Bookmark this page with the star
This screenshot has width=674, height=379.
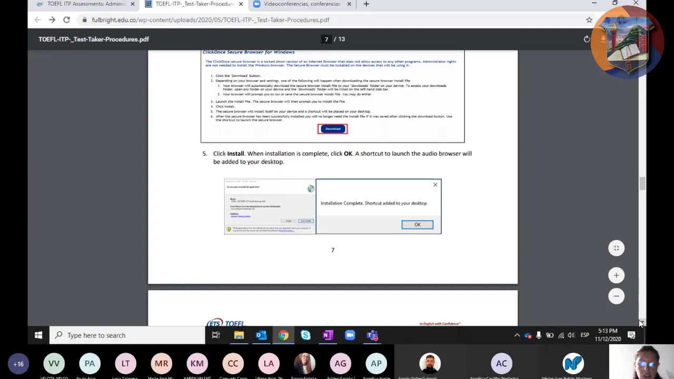589,20
